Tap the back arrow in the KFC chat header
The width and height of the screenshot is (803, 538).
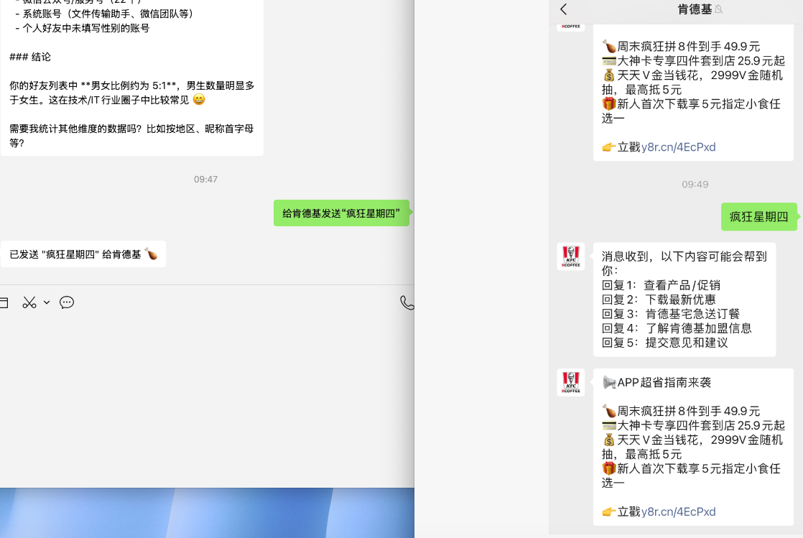pyautogui.click(x=564, y=10)
